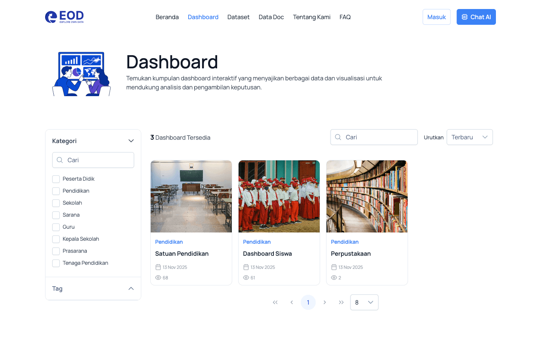This screenshot has height=338, width=541.
Task: Open the Chat AI button
Action: 476,17
